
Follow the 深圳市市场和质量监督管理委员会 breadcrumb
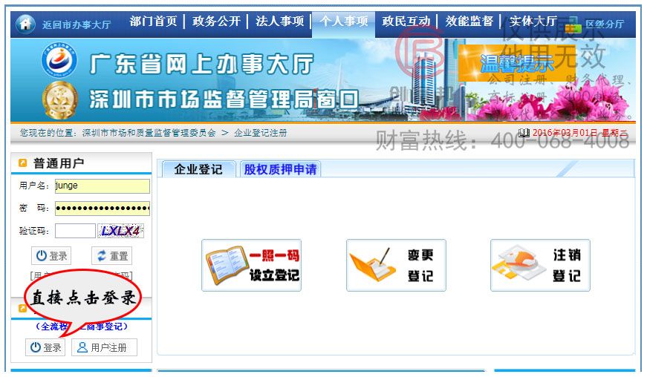click(x=149, y=133)
